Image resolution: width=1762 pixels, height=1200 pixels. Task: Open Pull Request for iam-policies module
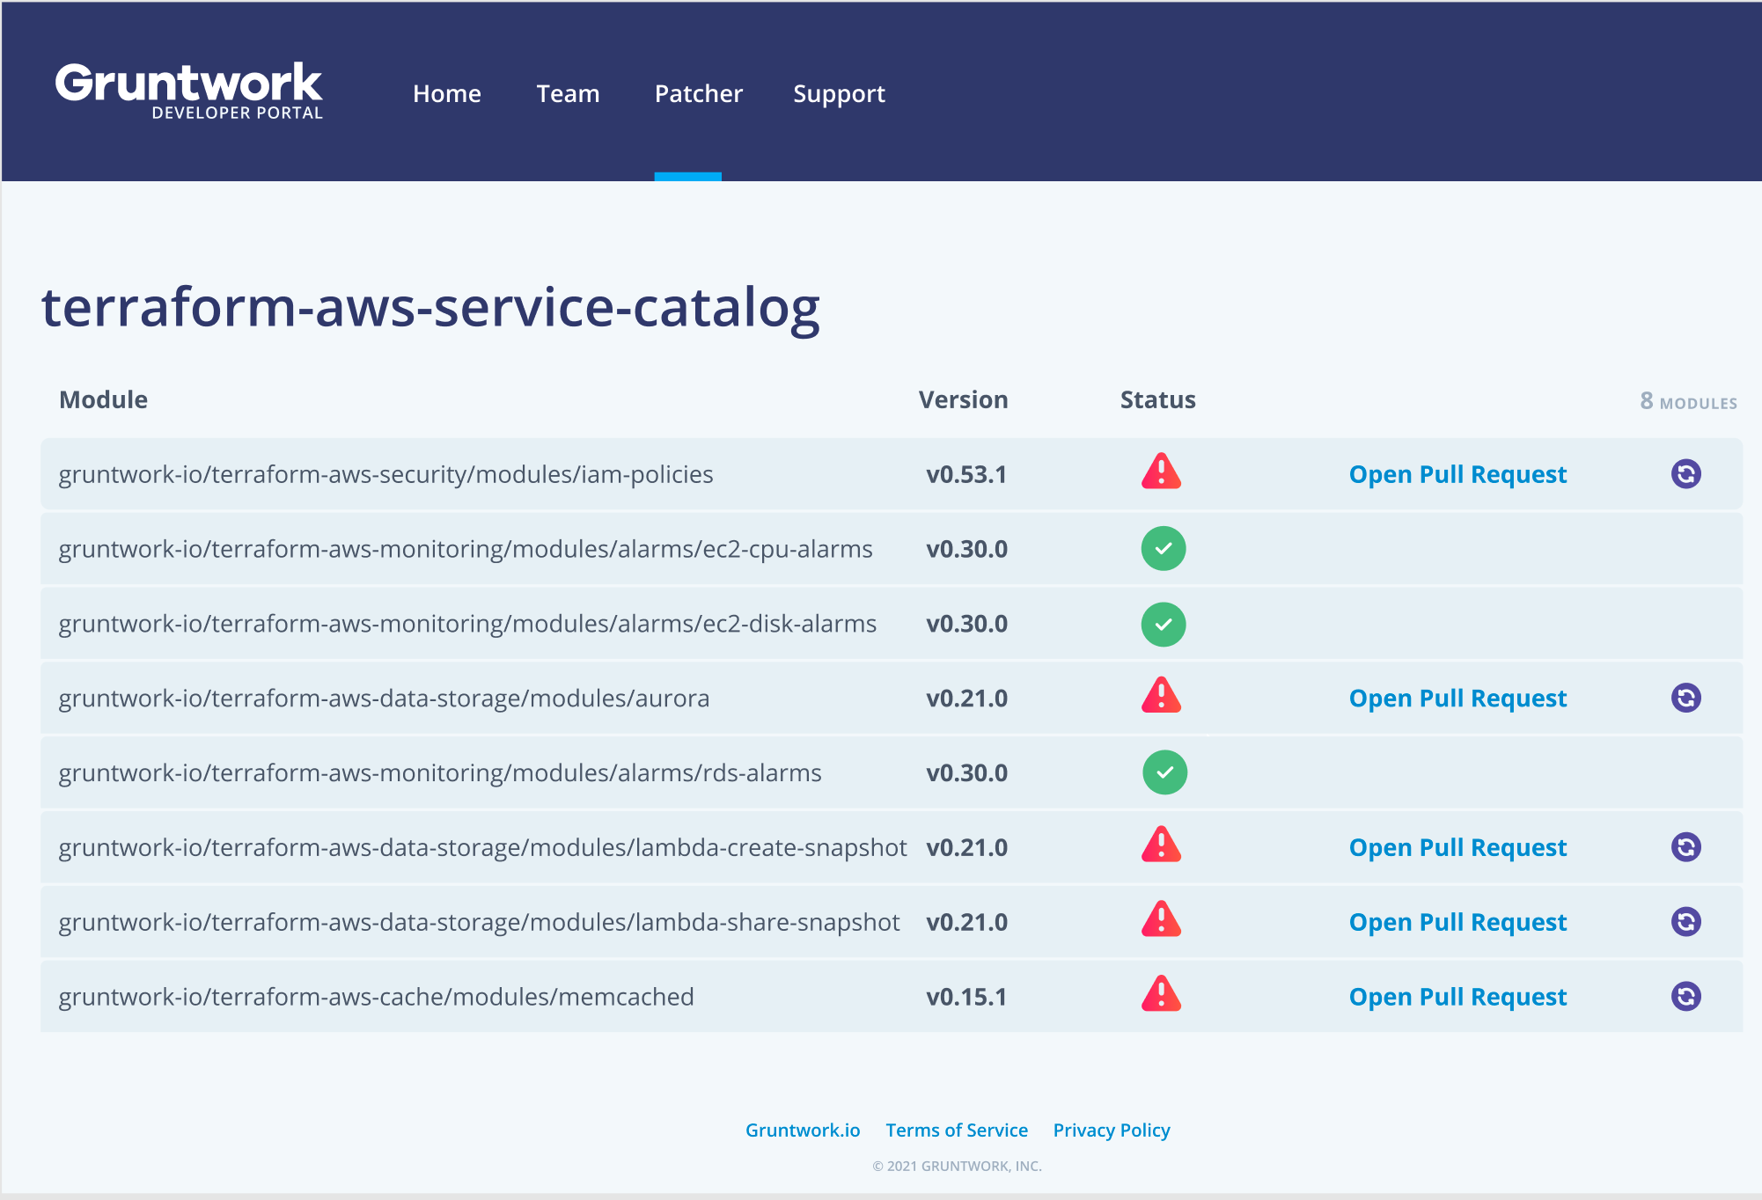point(1457,475)
